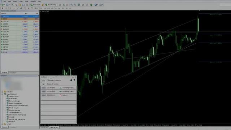Switch to the H4 timeframe button
This screenshot has height=130, width=231.
[59, 8]
